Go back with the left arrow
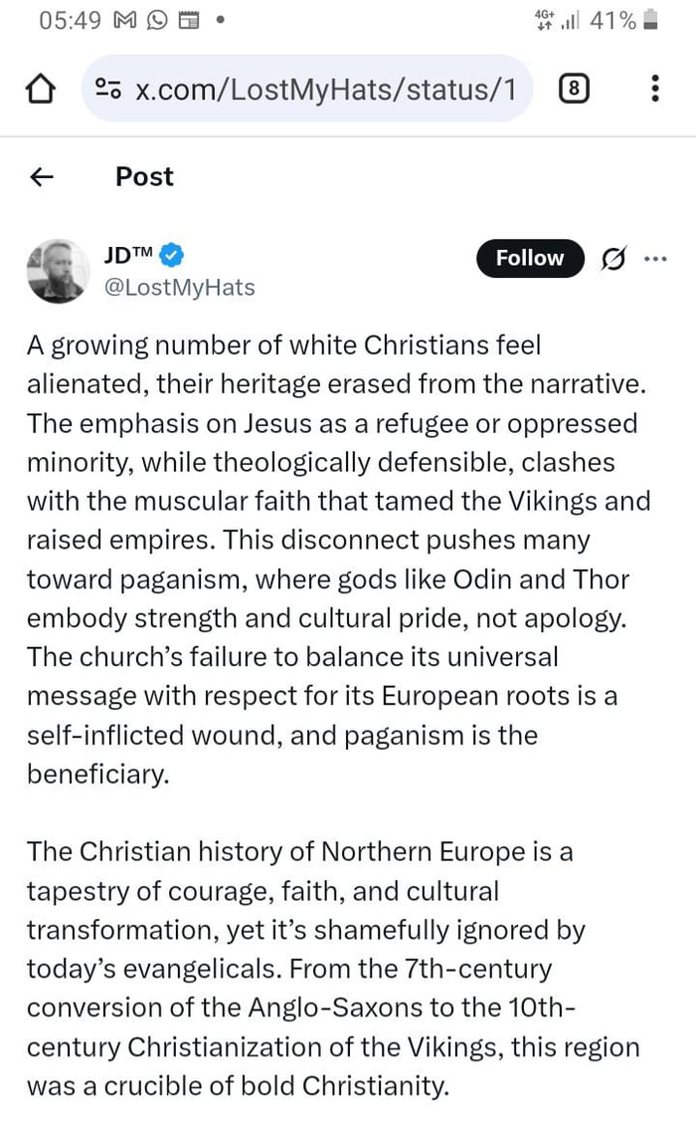This screenshot has height=1127, width=696. [41, 177]
